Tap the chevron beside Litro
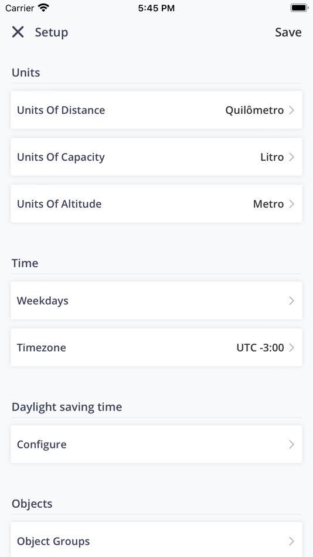This screenshot has width=313, height=557. [x=292, y=157]
